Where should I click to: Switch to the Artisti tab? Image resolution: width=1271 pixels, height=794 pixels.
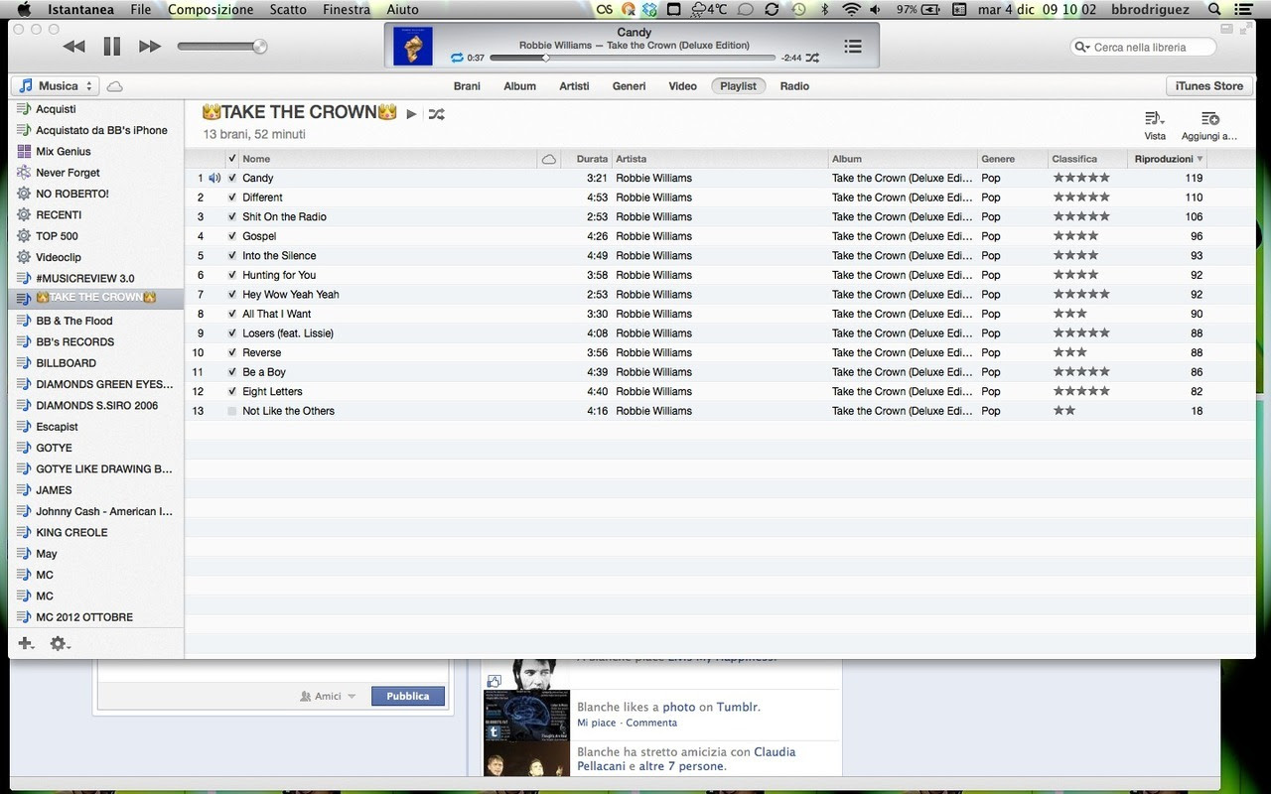click(x=574, y=86)
